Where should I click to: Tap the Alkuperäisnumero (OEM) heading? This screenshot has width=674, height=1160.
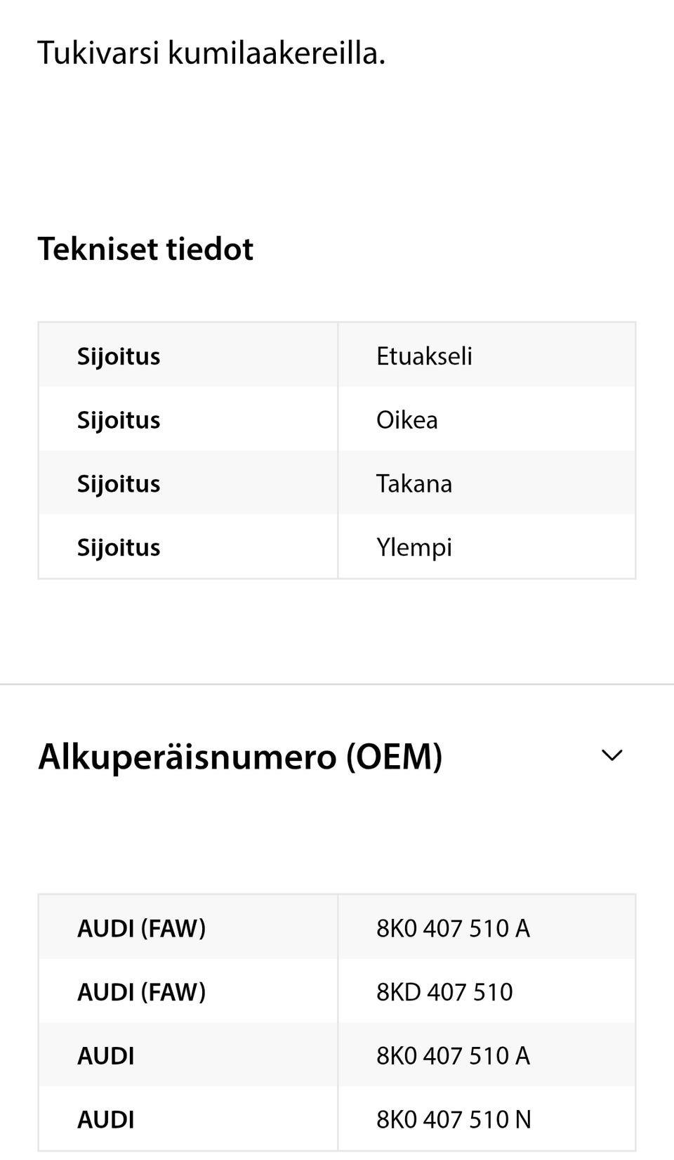pyautogui.click(x=240, y=757)
